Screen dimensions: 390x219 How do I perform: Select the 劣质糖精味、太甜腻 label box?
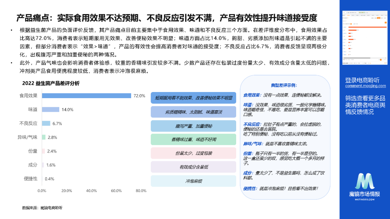click(193, 112)
